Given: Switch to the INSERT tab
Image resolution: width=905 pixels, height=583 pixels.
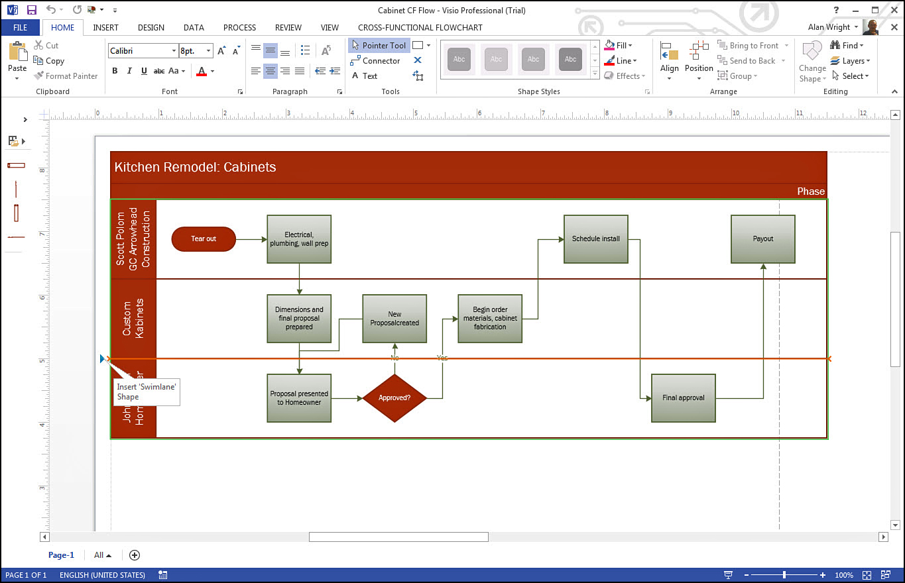Looking at the screenshot, I should tap(105, 28).
